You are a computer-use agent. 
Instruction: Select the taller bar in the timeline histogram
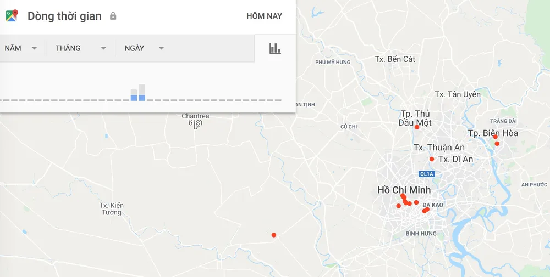click(142, 92)
